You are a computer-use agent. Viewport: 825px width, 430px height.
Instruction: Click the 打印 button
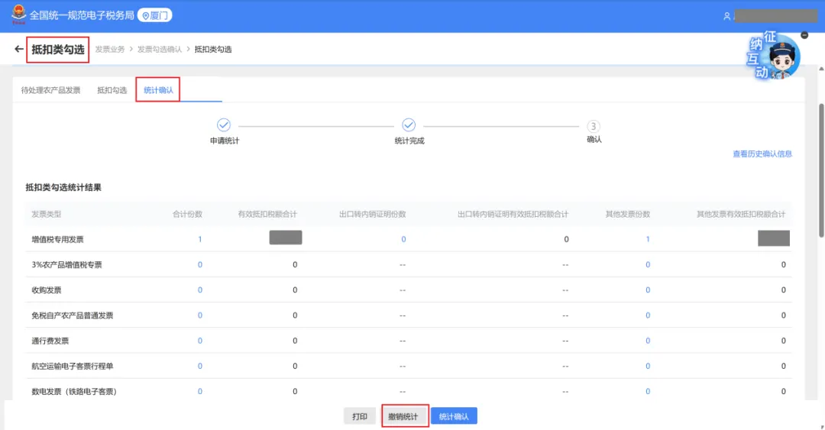point(360,416)
